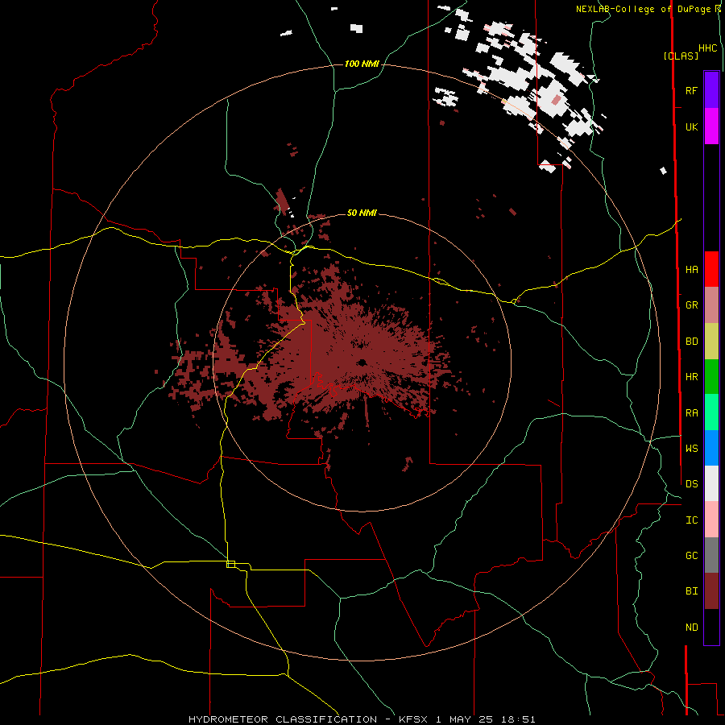Viewport: 725px width, 725px height.
Task: Click the HA legend label
Action: (691, 269)
